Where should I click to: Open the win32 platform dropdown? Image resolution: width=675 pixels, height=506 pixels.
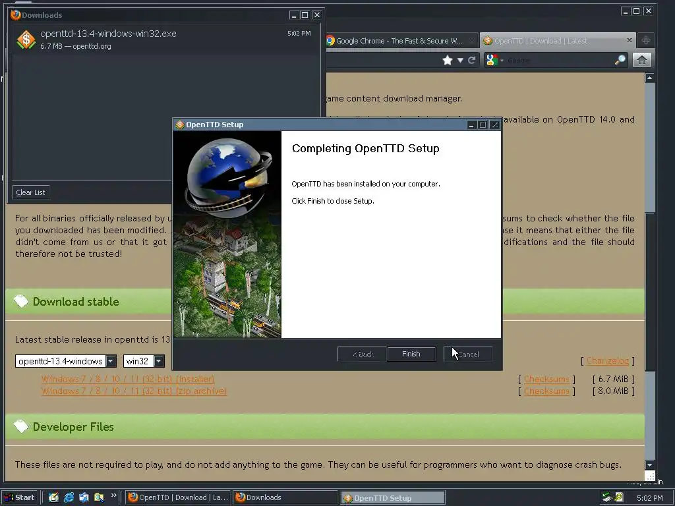pyautogui.click(x=144, y=361)
